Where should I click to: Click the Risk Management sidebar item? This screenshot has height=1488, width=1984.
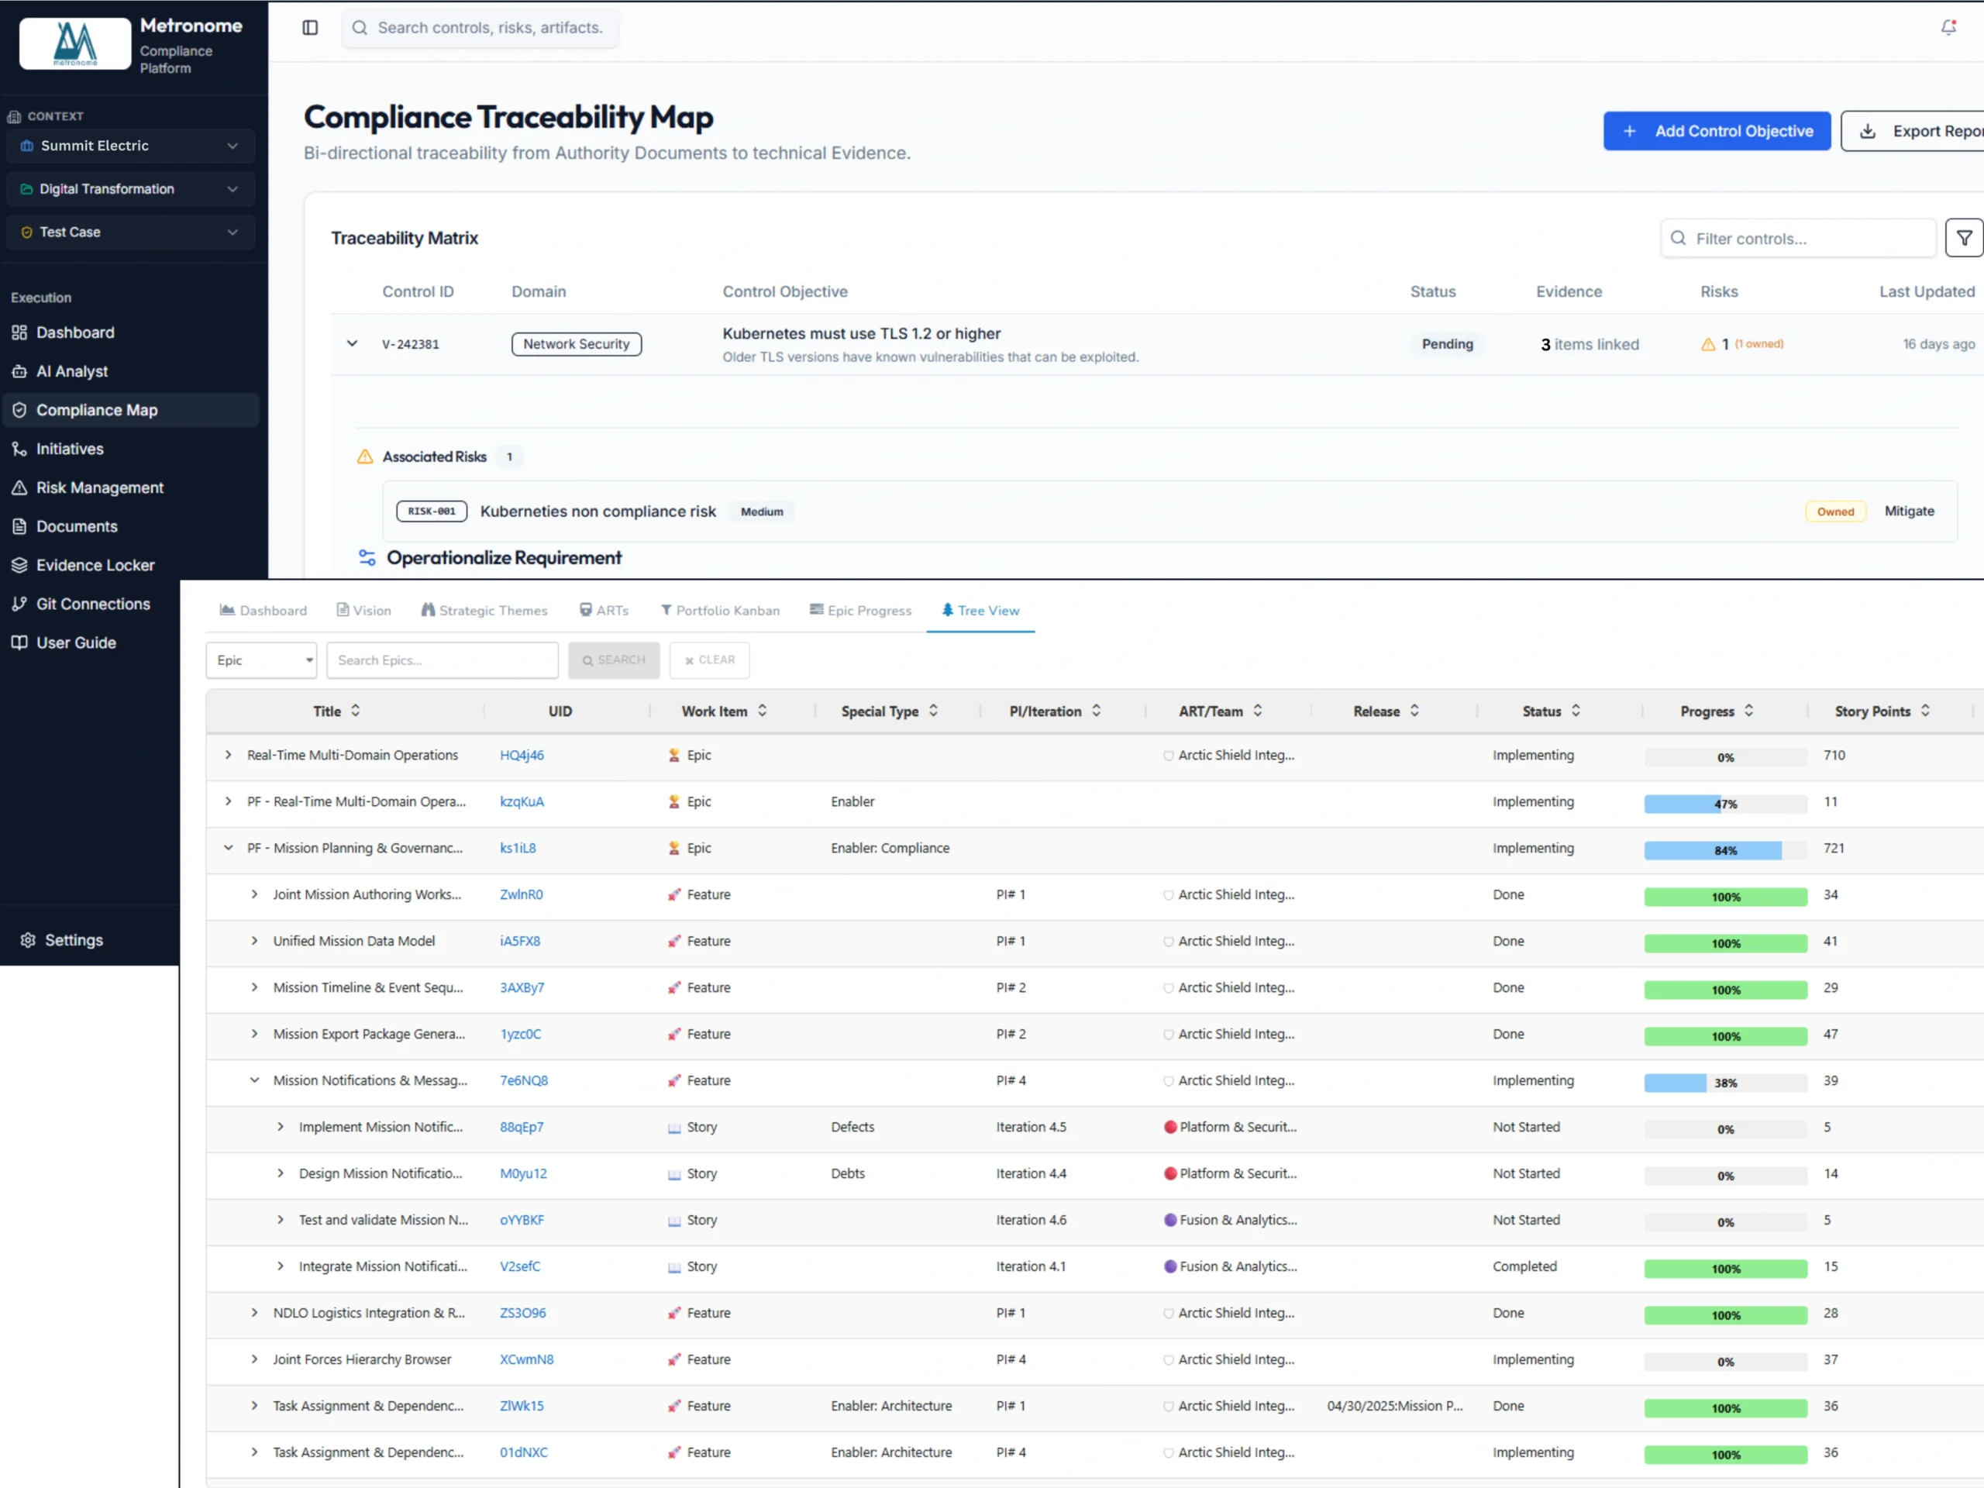point(99,488)
